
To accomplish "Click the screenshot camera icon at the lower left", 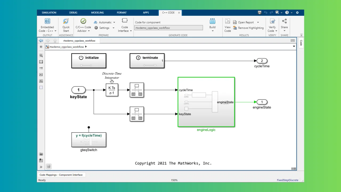I will [x=41, y=154].
